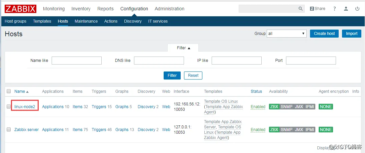Screen dimensions: 365x153
Task: Focus the Port field
Action: [311, 60]
